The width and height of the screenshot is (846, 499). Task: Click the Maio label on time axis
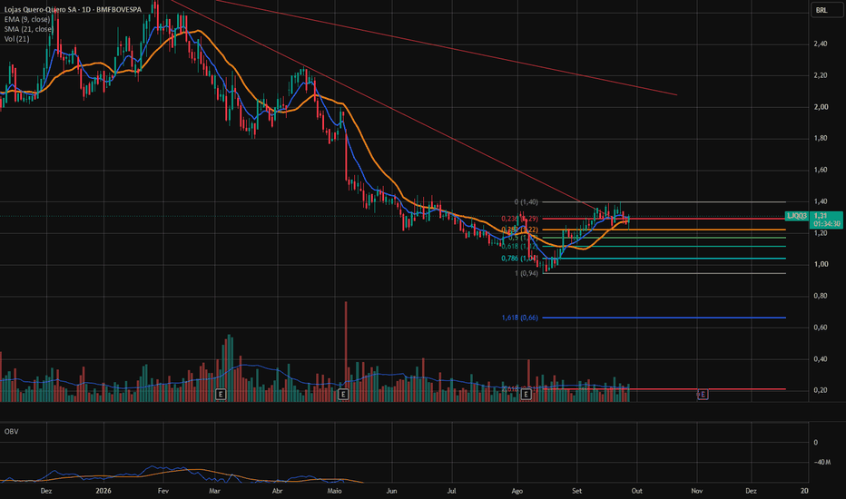(x=335, y=491)
